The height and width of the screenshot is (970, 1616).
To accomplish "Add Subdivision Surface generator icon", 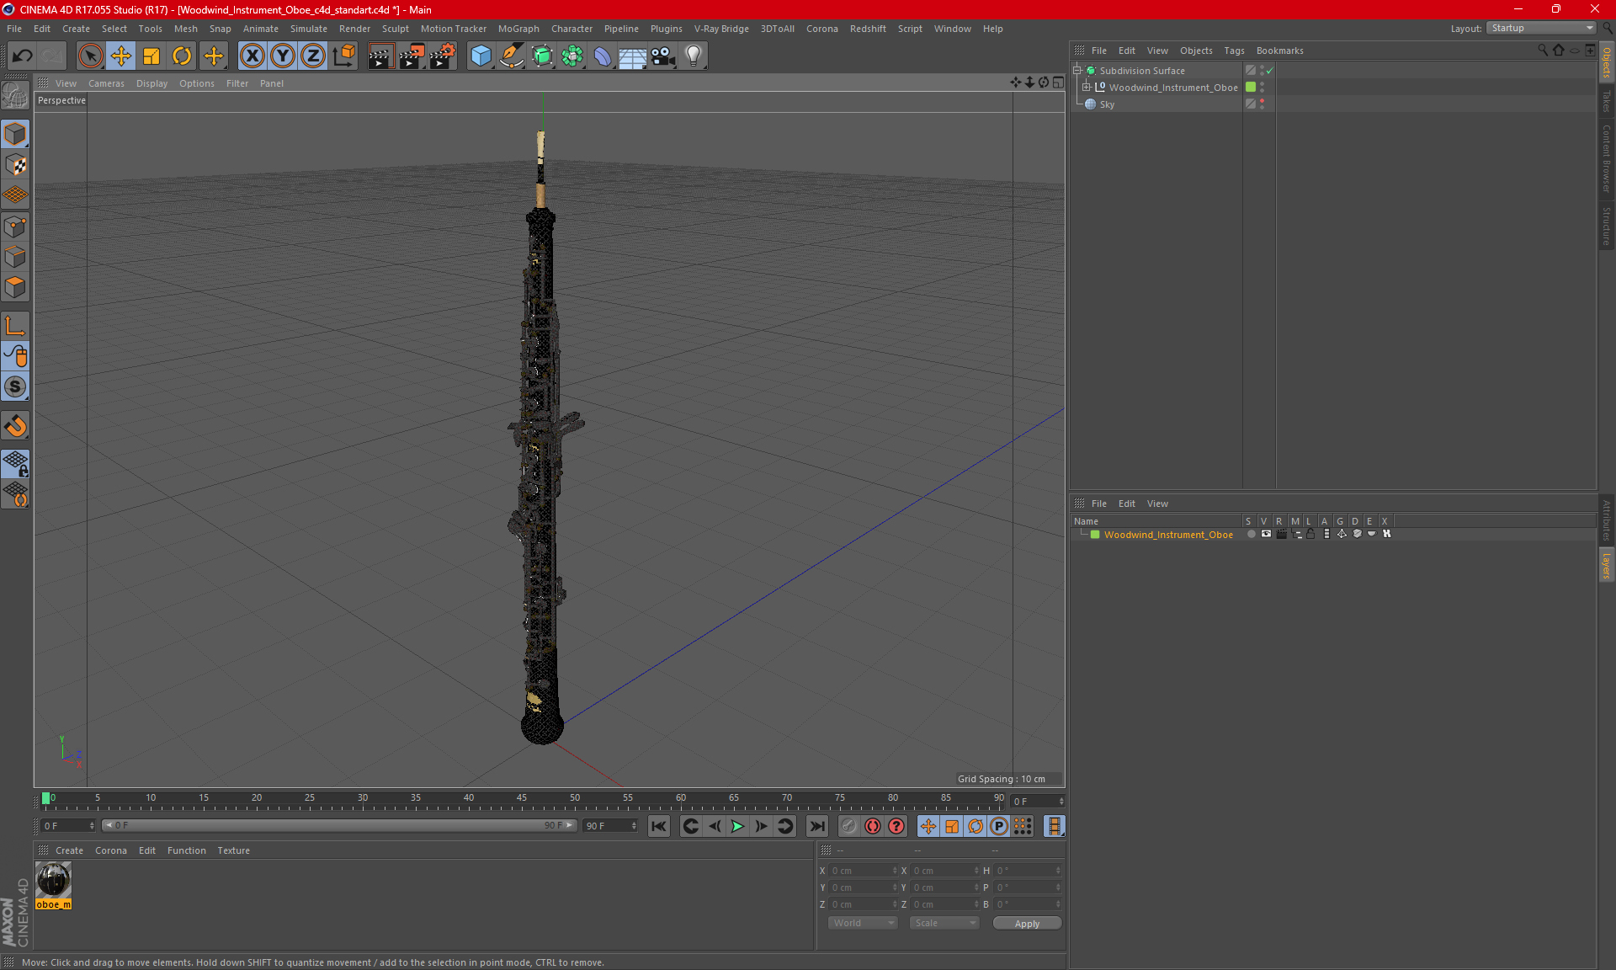I will click(542, 56).
